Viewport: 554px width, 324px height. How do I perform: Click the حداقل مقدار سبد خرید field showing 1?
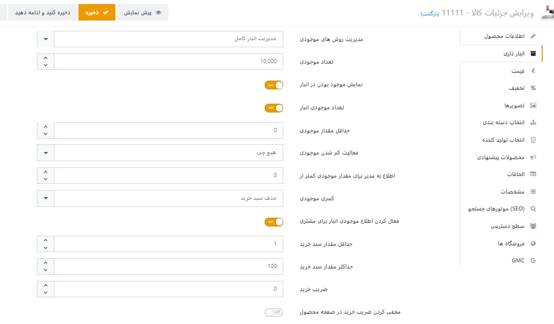tap(169, 244)
